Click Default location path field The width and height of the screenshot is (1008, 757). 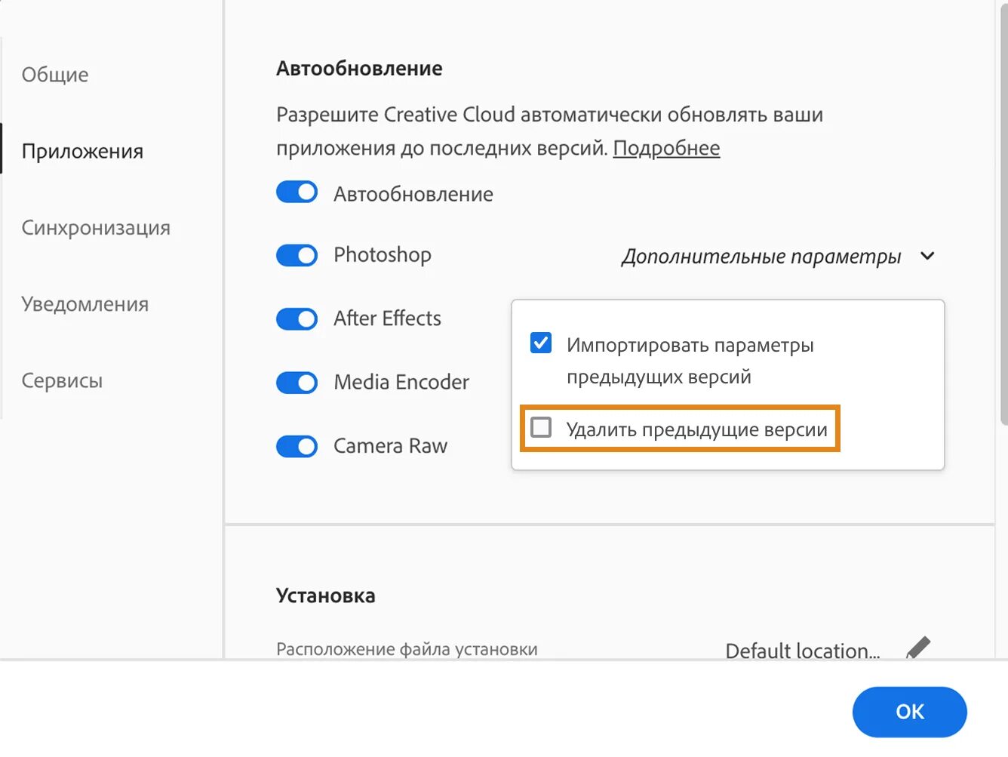click(x=803, y=650)
